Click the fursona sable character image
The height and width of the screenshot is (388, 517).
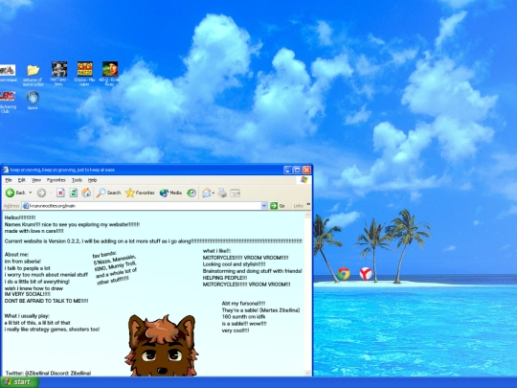[162, 346]
